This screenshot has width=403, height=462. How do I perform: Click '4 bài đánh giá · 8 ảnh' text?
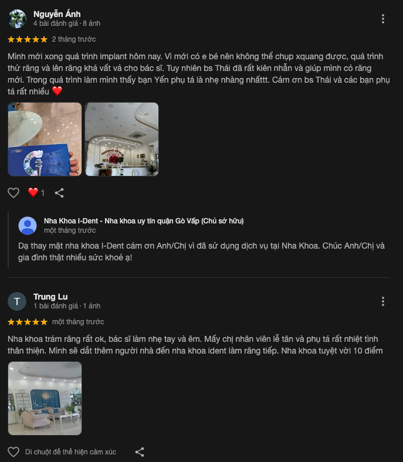coord(67,23)
